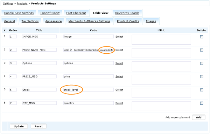Focus the Order field of Stock row
The width and height of the screenshot is (210, 134).
(x=13, y=90)
